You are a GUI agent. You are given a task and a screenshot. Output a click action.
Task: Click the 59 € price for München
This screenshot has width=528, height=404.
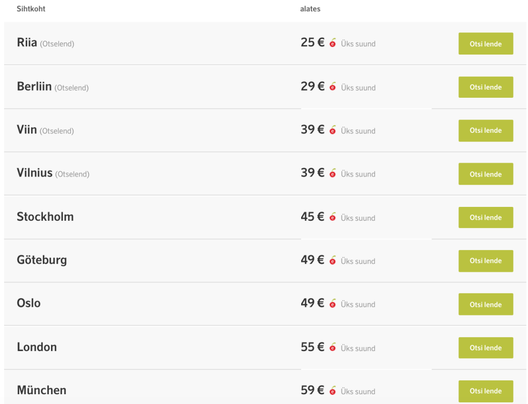point(312,390)
